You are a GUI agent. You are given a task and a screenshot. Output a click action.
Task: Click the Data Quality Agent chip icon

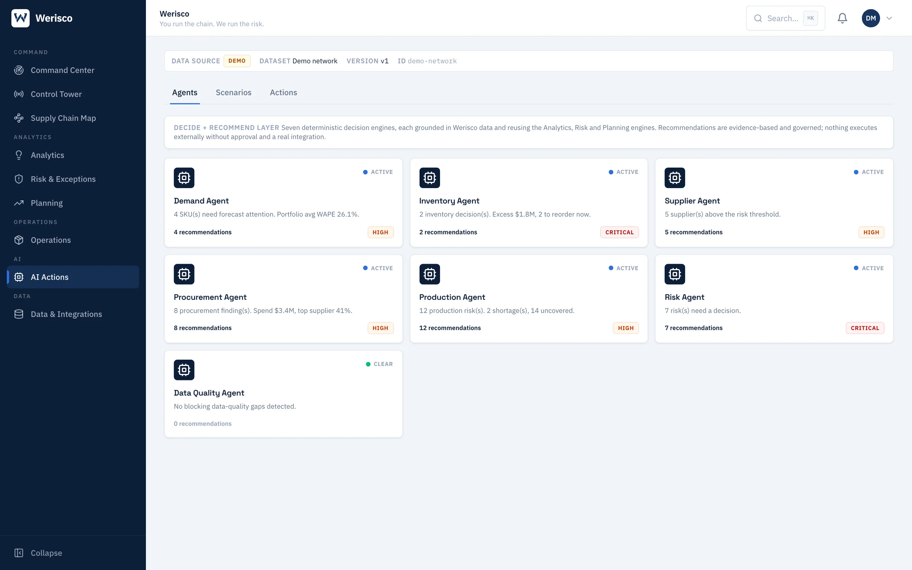coord(184,370)
